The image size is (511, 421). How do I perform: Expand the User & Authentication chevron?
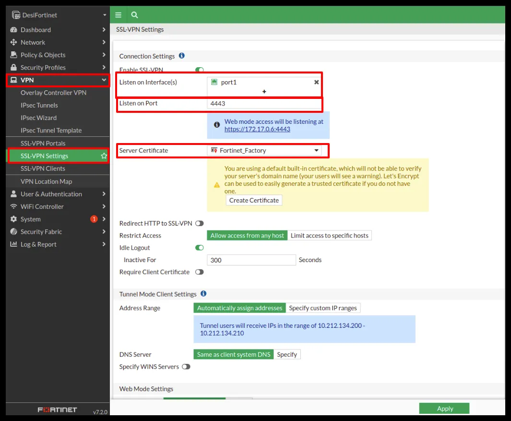tap(104, 194)
